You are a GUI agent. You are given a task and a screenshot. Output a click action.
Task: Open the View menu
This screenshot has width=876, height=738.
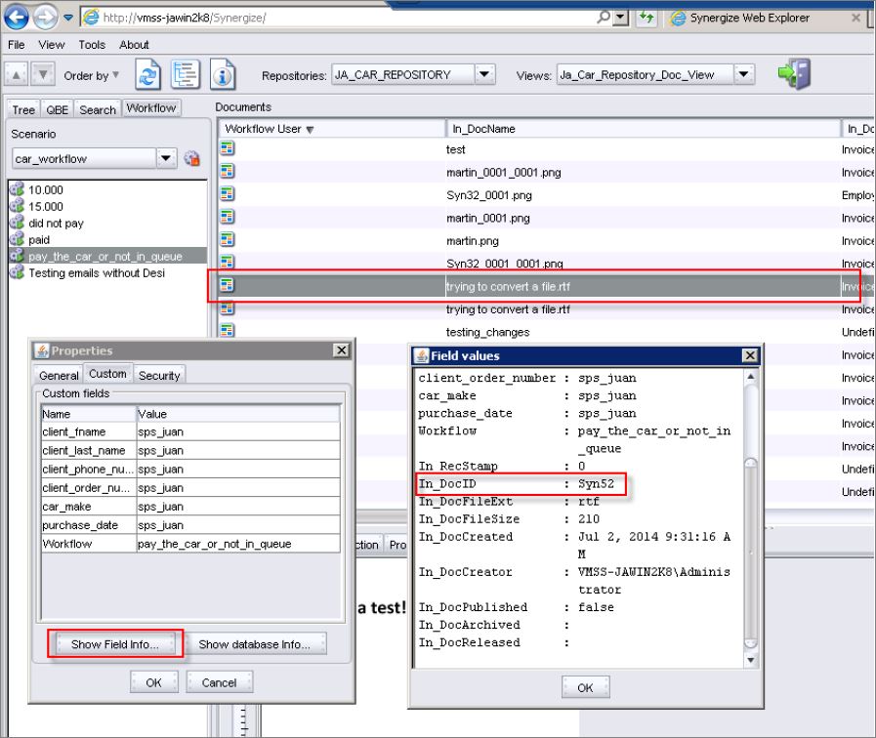[x=52, y=45]
